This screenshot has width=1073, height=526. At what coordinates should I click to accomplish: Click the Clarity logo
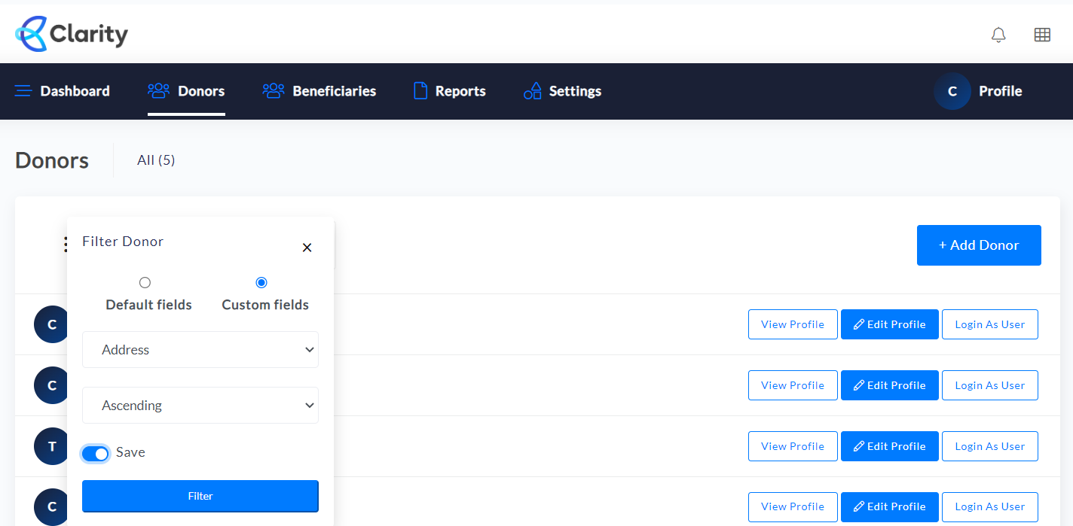(72, 34)
